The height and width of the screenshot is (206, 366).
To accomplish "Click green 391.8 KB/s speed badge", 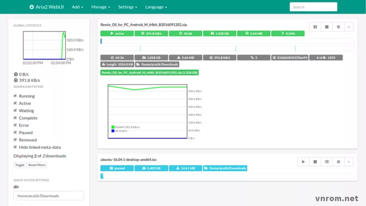I will coord(151,33).
